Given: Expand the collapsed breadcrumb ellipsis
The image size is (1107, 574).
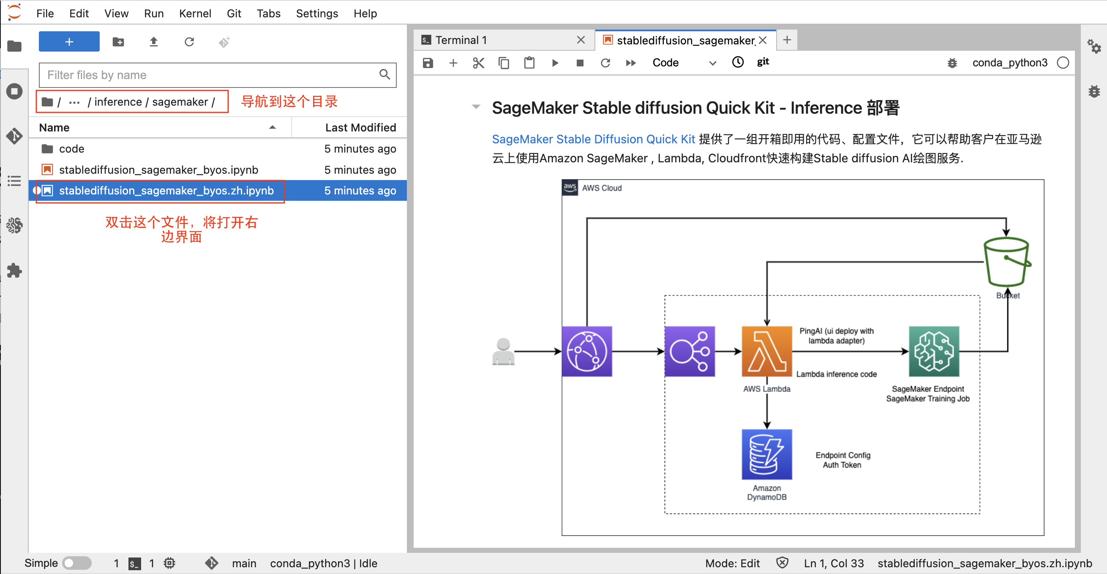Looking at the screenshot, I should click(x=74, y=102).
